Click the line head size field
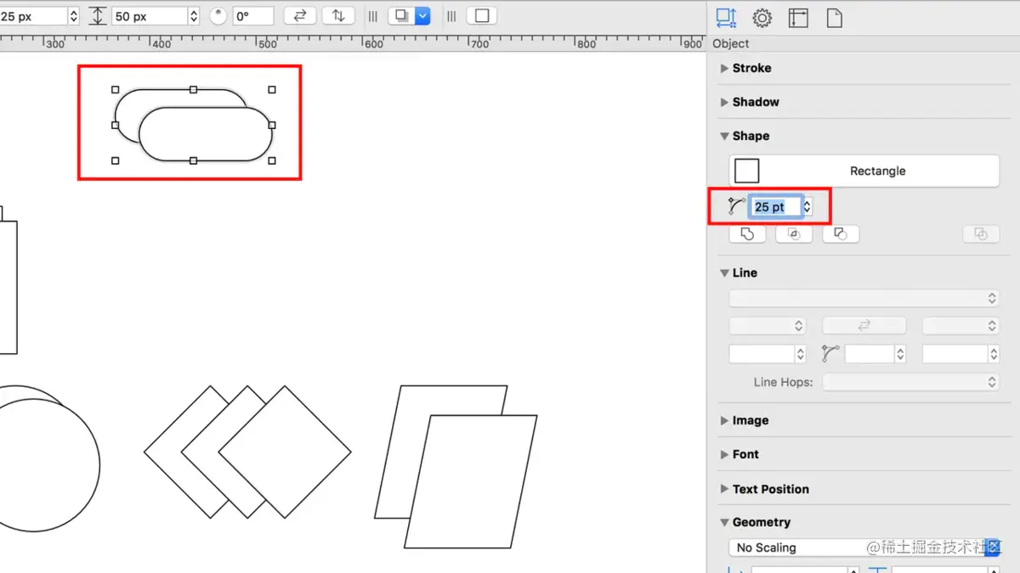The height and width of the screenshot is (573, 1020). tap(955, 354)
